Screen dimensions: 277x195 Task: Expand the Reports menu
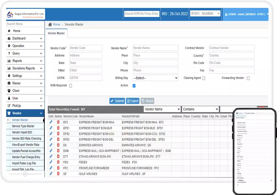coord(25,61)
